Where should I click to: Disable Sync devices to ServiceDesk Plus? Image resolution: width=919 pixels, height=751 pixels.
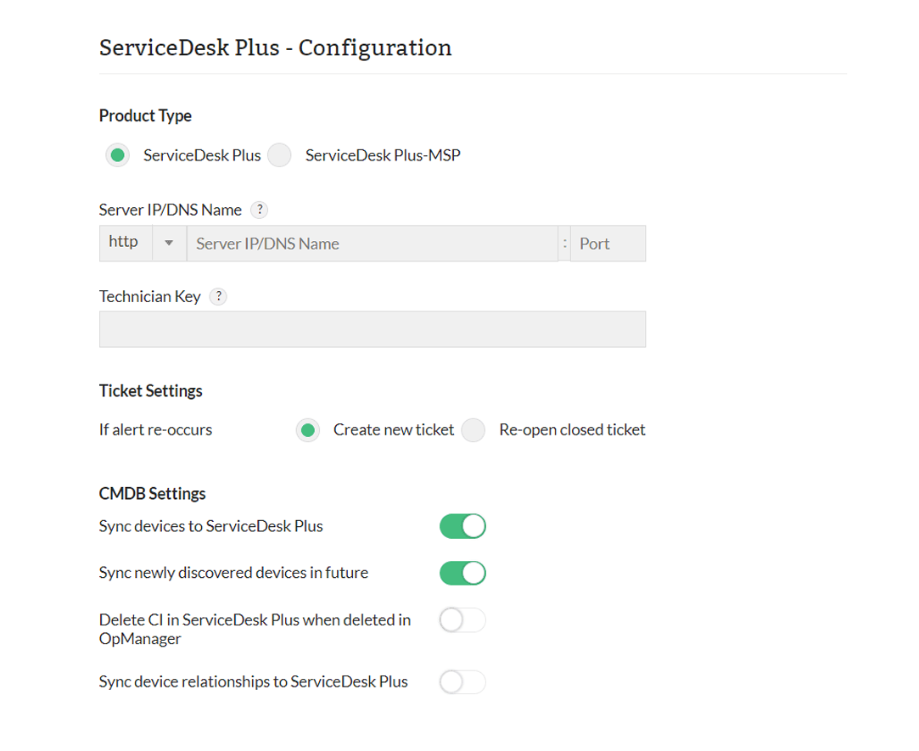(x=462, y=526)
